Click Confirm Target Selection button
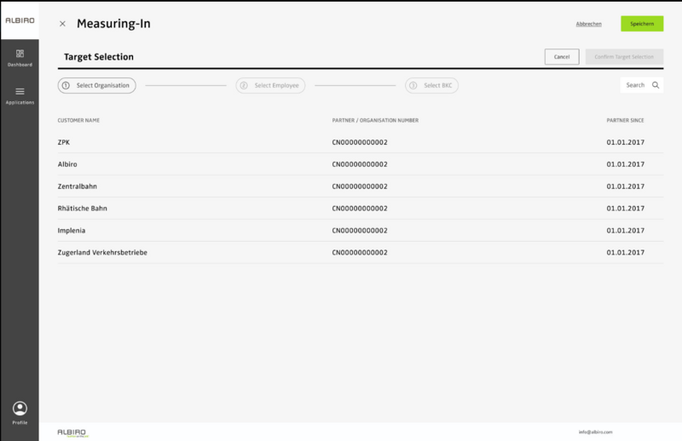Image resolution: width=682 pixels, height=441 pixels. pos(624,57)
